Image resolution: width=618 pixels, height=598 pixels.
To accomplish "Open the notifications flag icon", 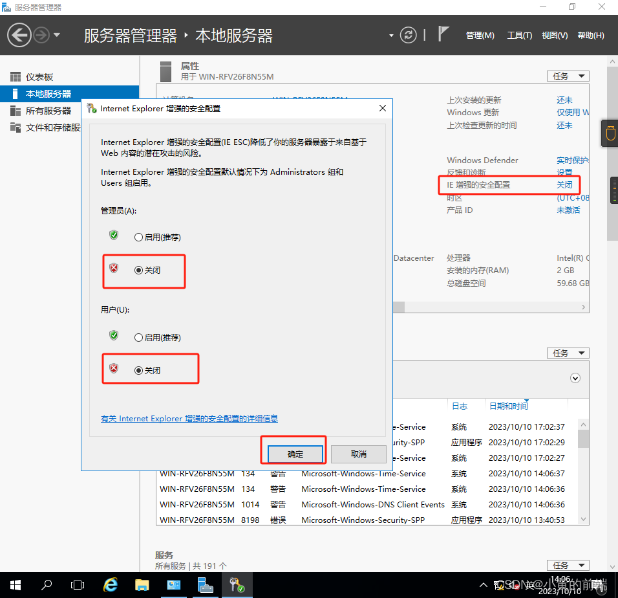I will [x=443, y=35].
